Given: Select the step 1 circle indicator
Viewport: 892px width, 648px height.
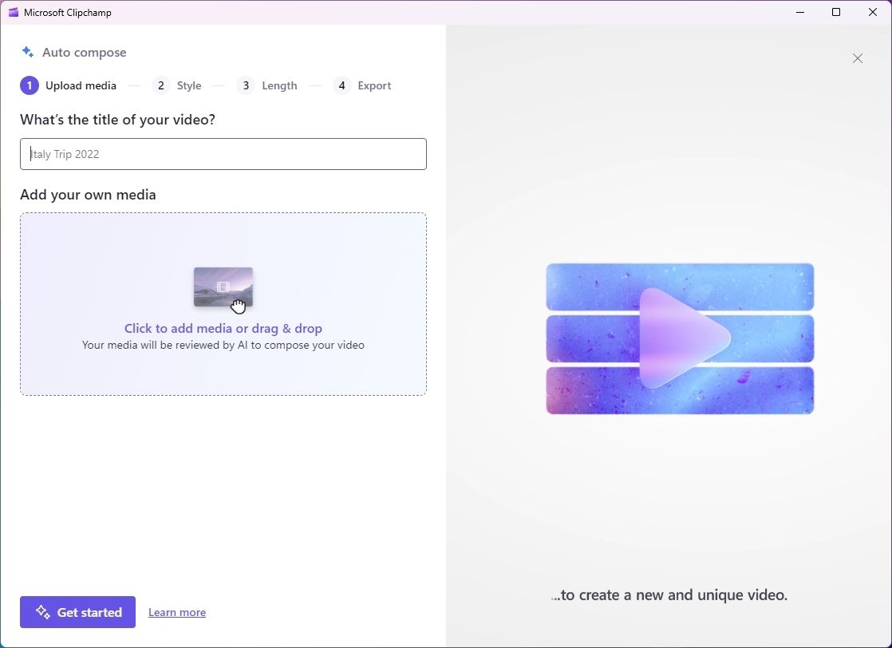Looking at the screenshot, I should (30, 85).
